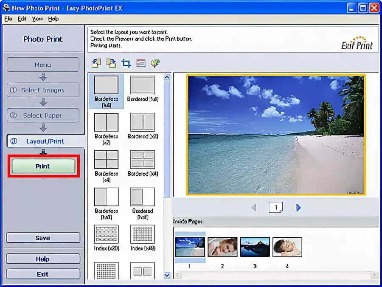
Task: Choose the Bordered (x4) layout
Action: point(143,163)
